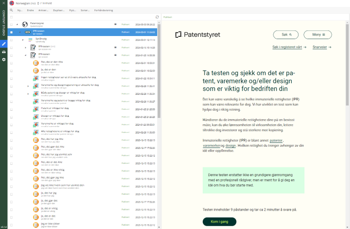
Task: Collapse the Patentstyret tree node
Action: pyautogui.click(x=17, y=25)
